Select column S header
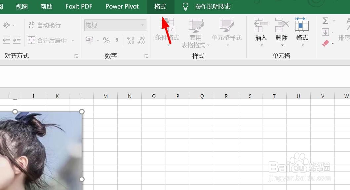350x190 pixels. click(x=250, y=96)
